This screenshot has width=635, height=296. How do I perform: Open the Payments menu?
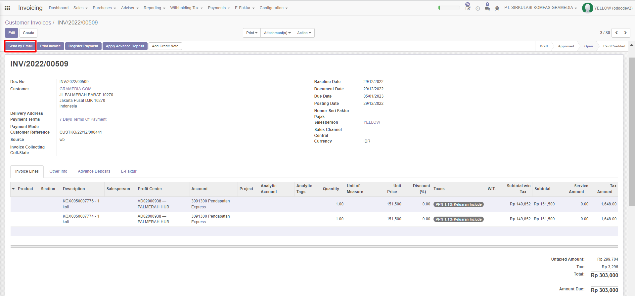(x=219, y=8)
